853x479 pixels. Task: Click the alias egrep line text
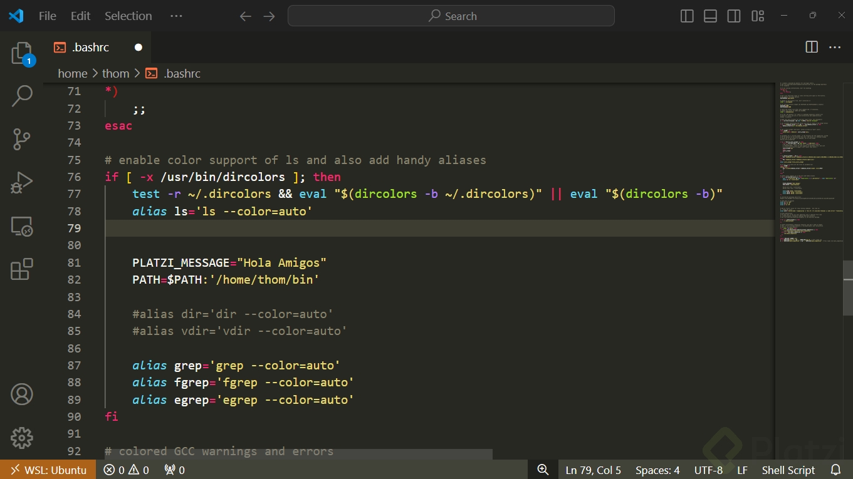[x=243, y=399]
